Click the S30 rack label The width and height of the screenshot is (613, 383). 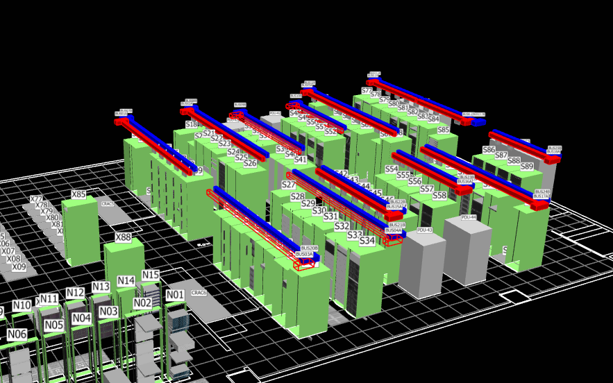[319, 211]
